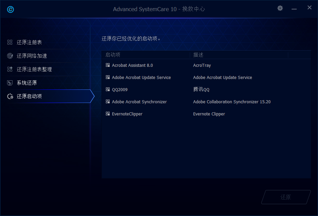The image size is (318, 216).
Task: Sort by the 启动项 column header
Action: click(146, 55)
